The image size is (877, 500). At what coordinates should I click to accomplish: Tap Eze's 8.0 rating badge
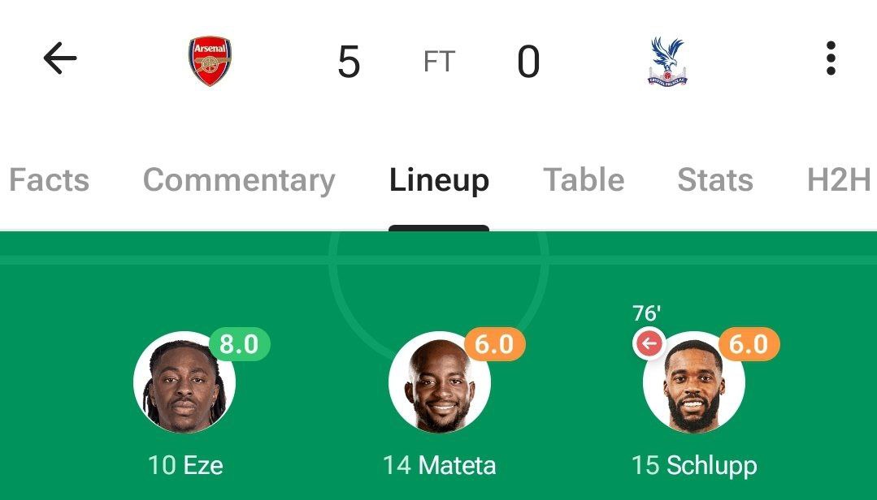[x=239, y=344]
